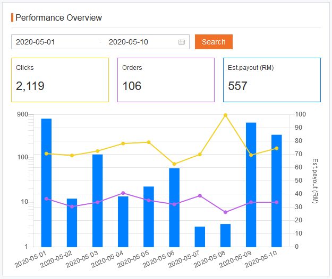Select the Orders metric card
Screen dimensions: 332x279
166,80
